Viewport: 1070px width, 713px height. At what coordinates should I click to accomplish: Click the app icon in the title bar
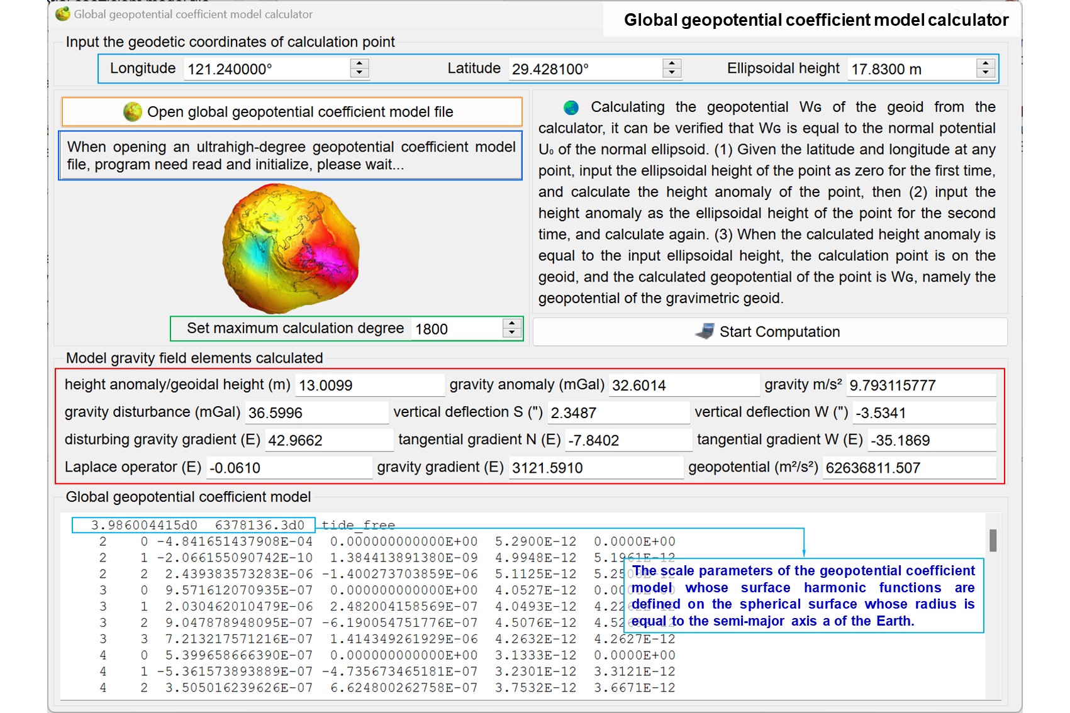tap(62, 14)
